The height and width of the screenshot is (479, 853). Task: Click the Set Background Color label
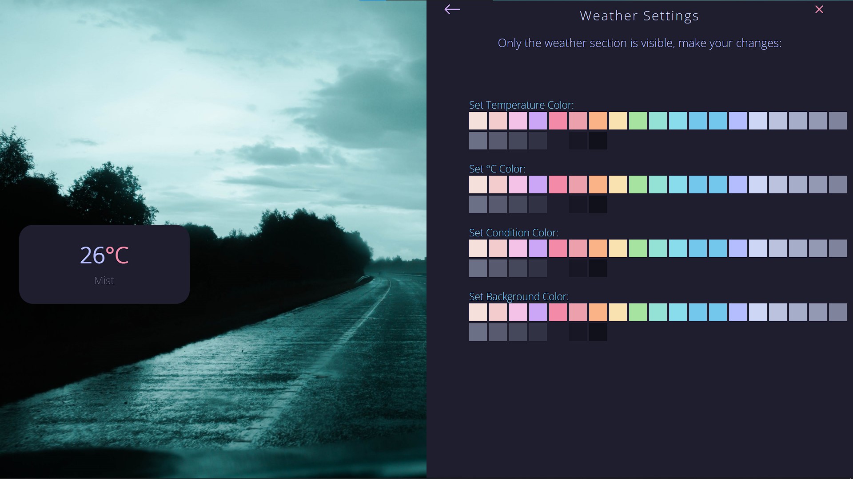[x=519, y=297]
